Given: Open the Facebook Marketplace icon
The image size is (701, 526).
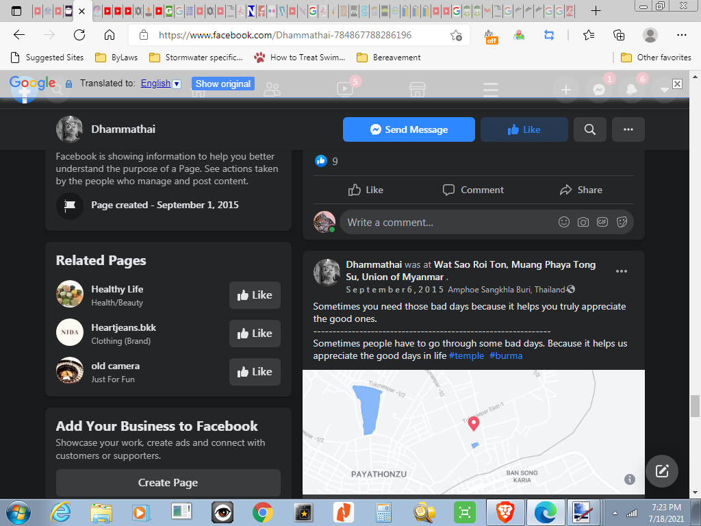Looking at the screenshot, I should coord(417,89).
